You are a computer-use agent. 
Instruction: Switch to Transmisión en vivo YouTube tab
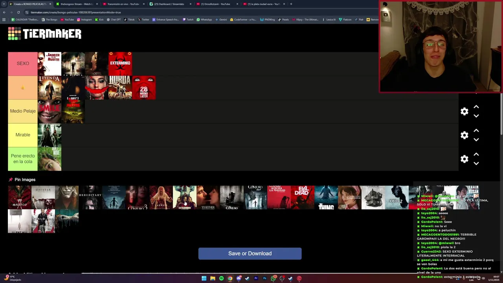tap(123, 4)
